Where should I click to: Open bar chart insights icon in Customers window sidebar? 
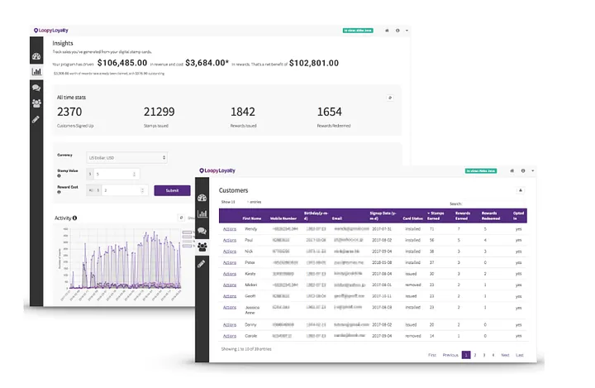tap(202, 214)
